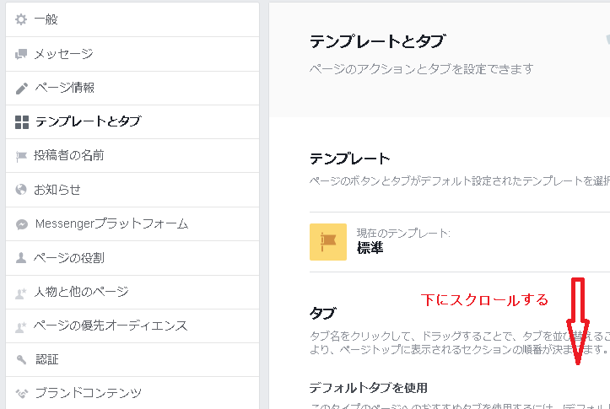Click the Messenger icon beside Messengerプラットフォーム
This screenshot has width=610, height=409.
click(22, 224)
